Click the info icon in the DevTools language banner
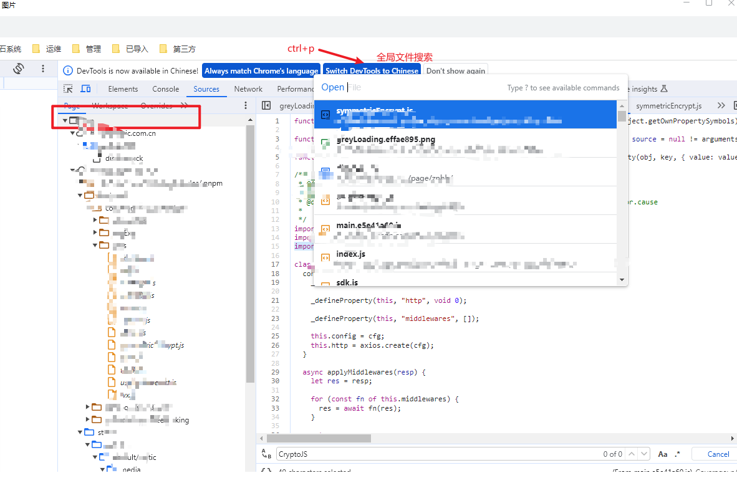This screenshot has width=737, height=478. [68, 70]
